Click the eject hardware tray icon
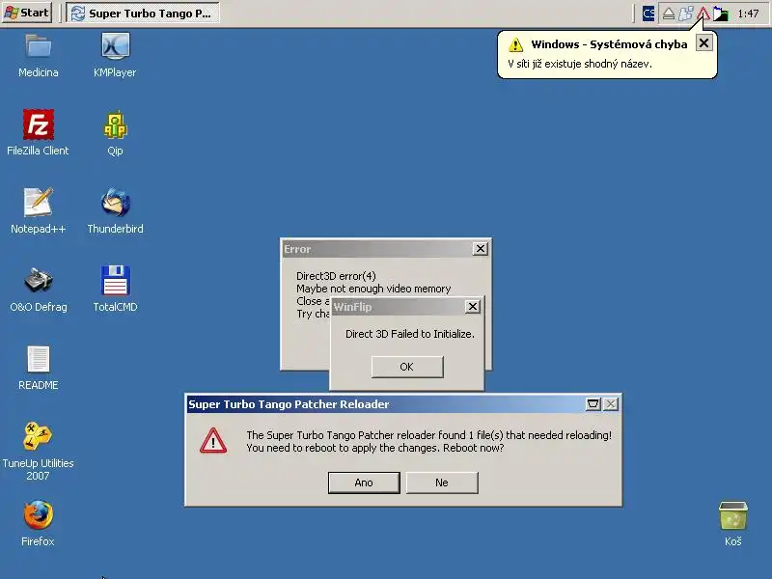Image resolution: width=772 pixels, height=579 pixels. 668,14
